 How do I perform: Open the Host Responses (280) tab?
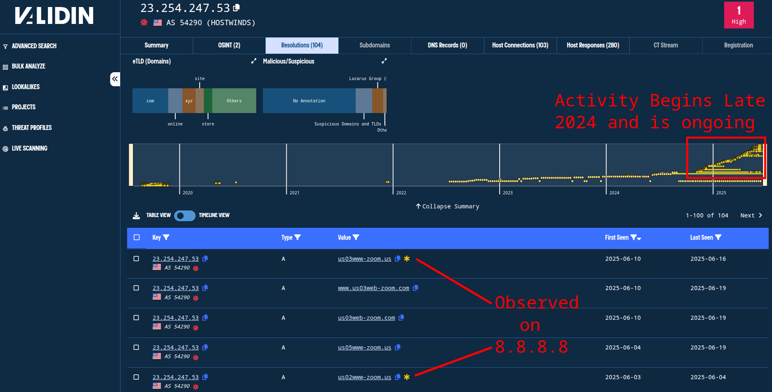pyautogui.click(x=593, y=45)
